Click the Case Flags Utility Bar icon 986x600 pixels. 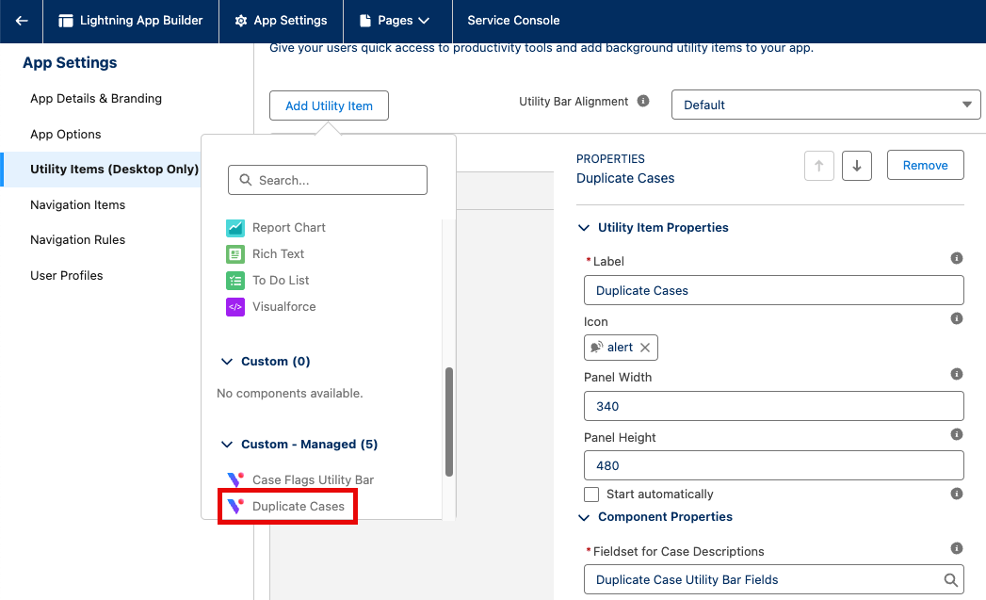pyautogui.click(x=235, y=479)
